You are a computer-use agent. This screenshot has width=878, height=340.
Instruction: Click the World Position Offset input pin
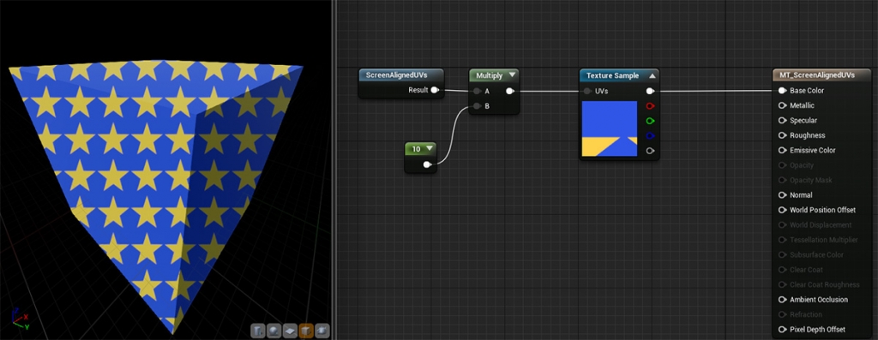pyautogui.click(x=782, y=210)
